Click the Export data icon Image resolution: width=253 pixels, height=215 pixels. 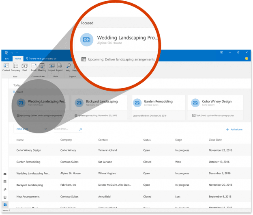[59, 66]
